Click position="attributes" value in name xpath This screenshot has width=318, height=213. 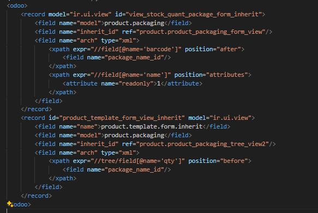227,75
